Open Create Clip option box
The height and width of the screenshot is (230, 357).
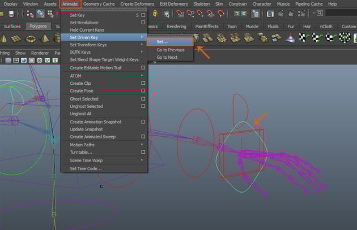(143, 83)
